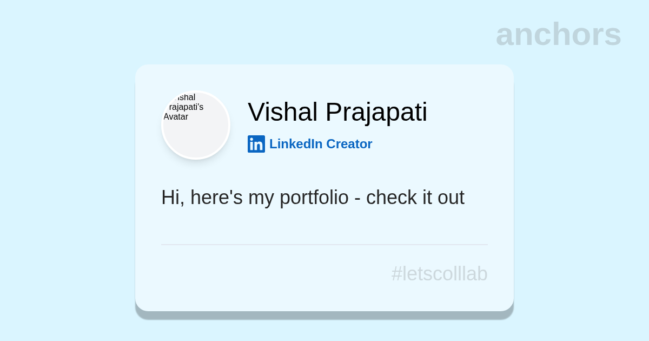Screen dimensions: 649x341
Task: Click the anchors brand logo
Action: click(558, 34)
